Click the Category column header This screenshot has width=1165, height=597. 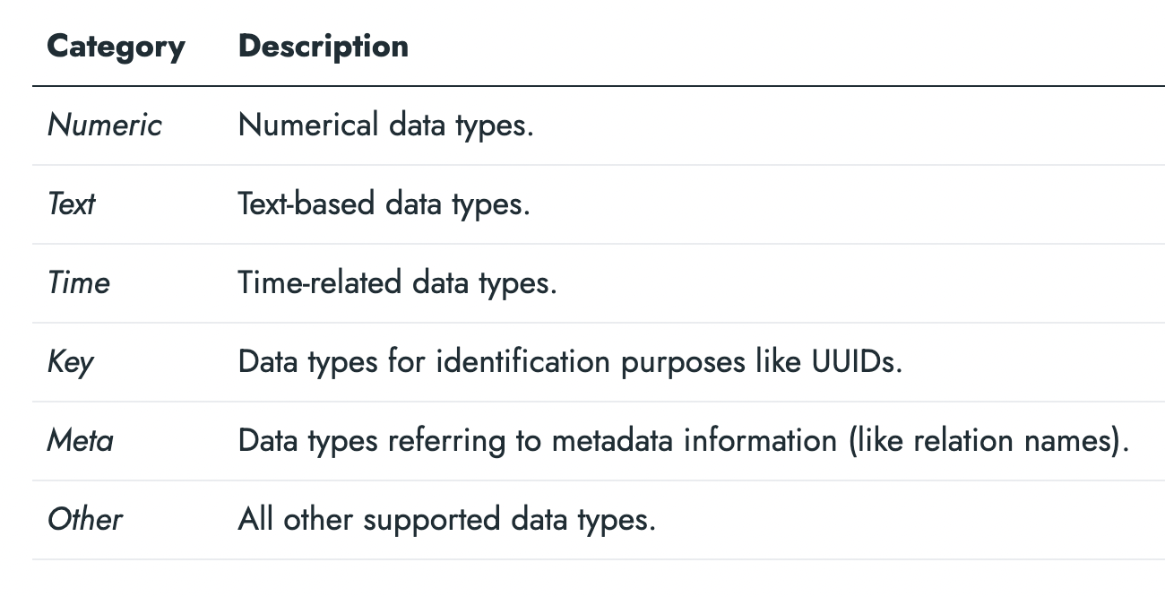pos(116,47)
